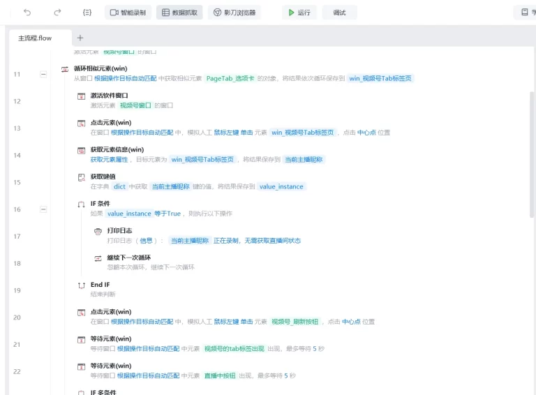This screenshot has height=395, width=536.
Task: Start 智能录制 smart recording
Action: [128, 13]
